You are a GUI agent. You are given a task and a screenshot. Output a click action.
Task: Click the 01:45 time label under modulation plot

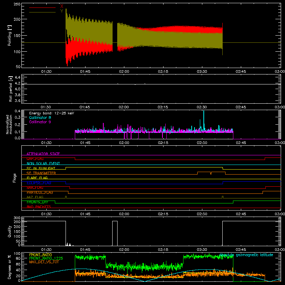(x=85, y=143)
